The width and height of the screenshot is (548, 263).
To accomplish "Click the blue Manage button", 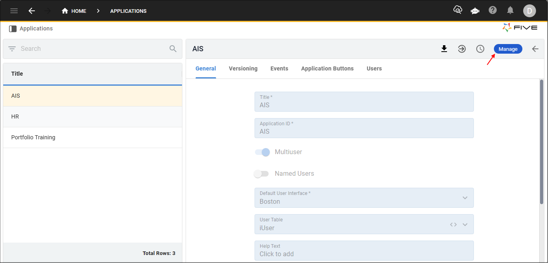I will (x=508, y=49).
